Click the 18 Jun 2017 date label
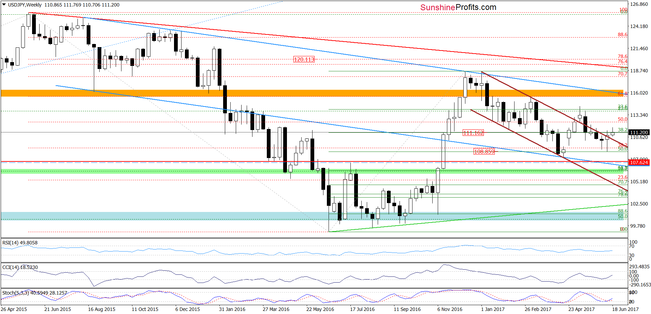The height and width of the screenshot is (314, 651). (625, 309)
